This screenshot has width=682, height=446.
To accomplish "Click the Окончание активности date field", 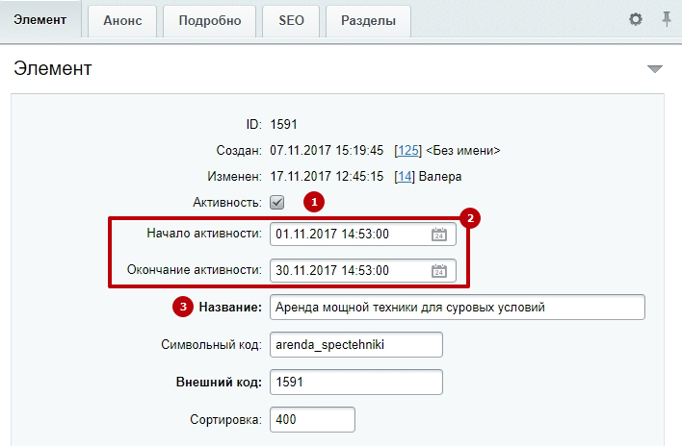I will tap(363, 271).
